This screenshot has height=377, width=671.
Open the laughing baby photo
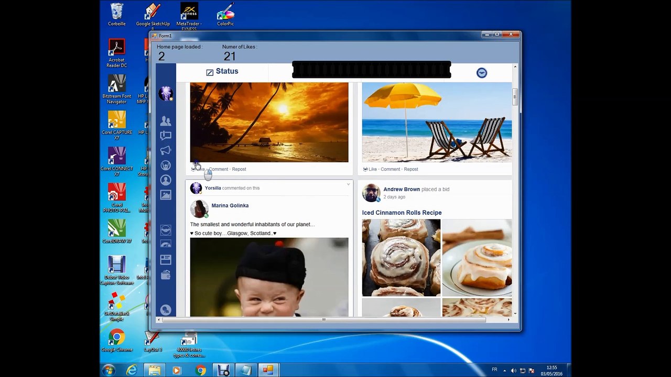(x=269, y=277)
